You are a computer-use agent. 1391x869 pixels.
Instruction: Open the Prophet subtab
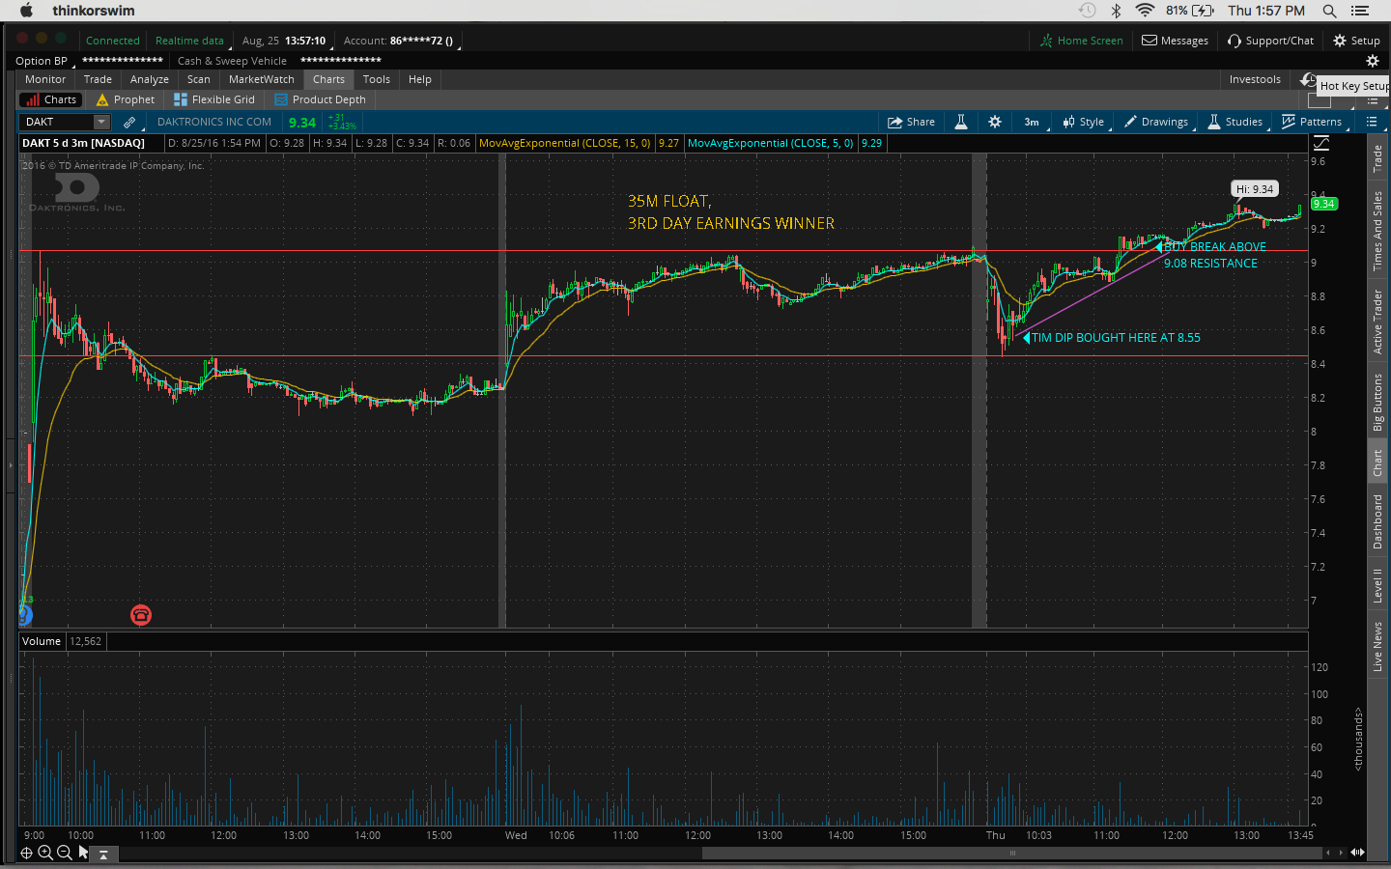125,99
